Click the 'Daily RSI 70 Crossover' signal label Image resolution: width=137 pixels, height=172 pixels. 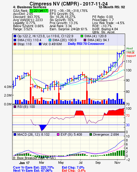86,44
